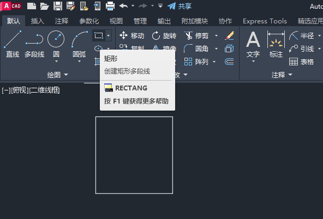This screenshot has height=219, width=323.
Task: Select the rectangle drawing tool
Action: 99,35
